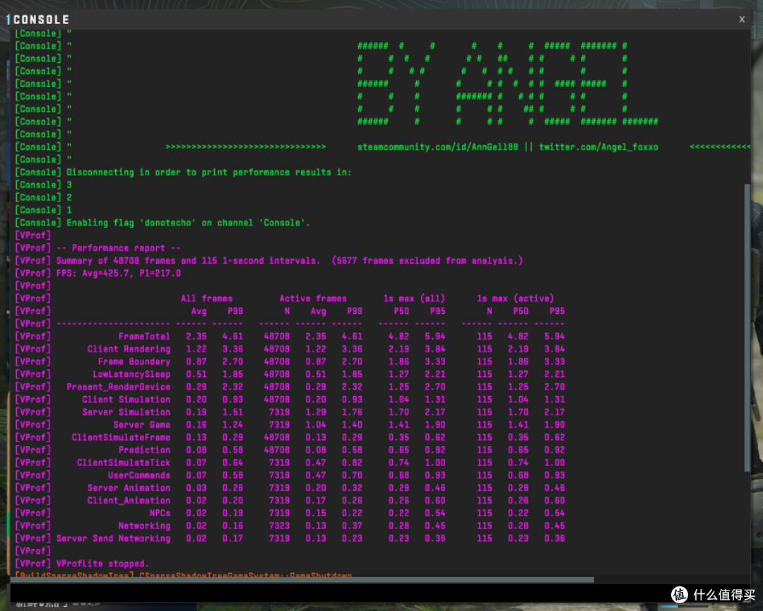The width and height of the screenshot is (763, 611).
Task: Click the Server Send Networking row label
Action: coord(113,538)
